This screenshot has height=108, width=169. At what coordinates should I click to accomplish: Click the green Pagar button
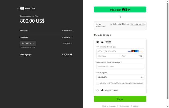120,99
